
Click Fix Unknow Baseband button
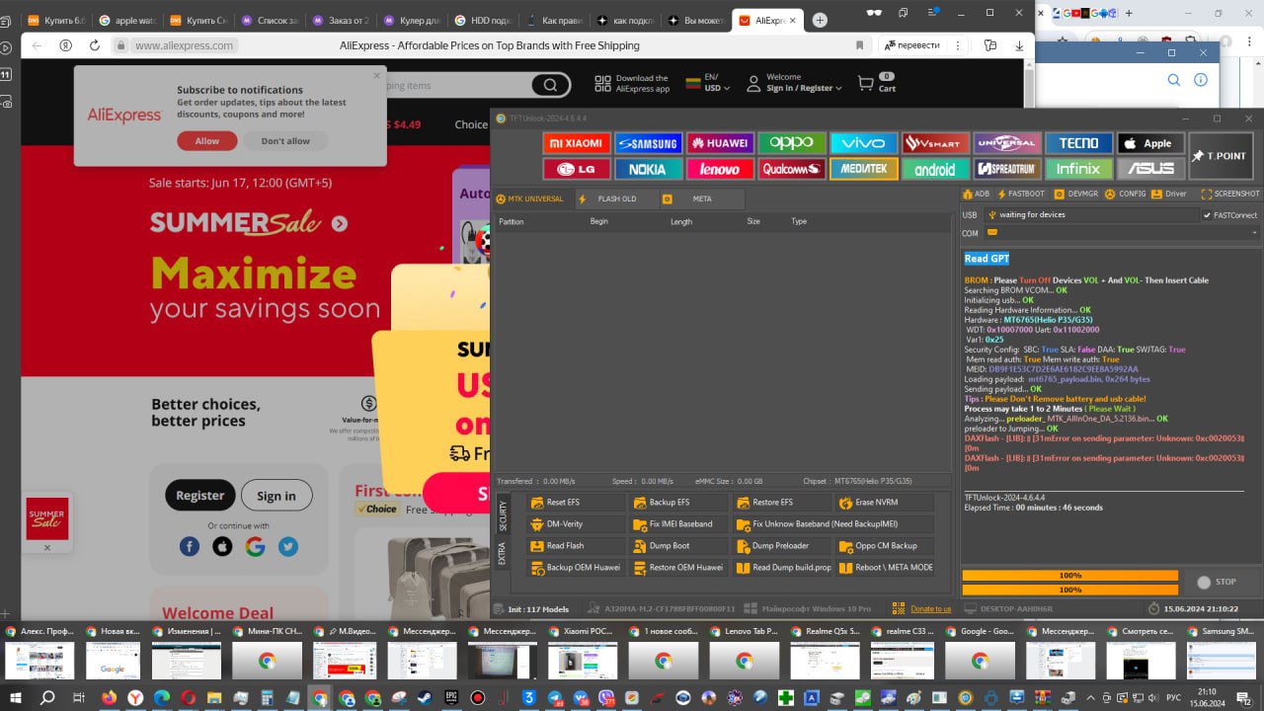[x=832, y=524]
